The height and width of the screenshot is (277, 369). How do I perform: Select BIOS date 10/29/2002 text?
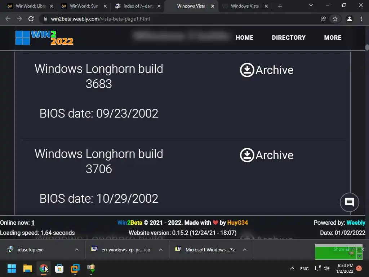(99, 199)
